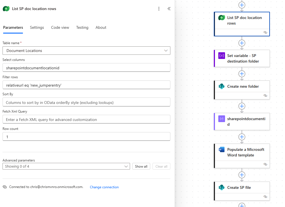Expand the Table name dropdown
The width and height of the screenshot is (285, 207).
pyautogui.click(x=166, y=51)
